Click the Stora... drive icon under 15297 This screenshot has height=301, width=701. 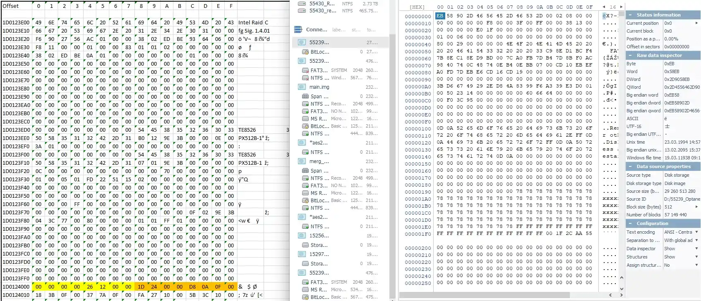(x=305, y=264)
